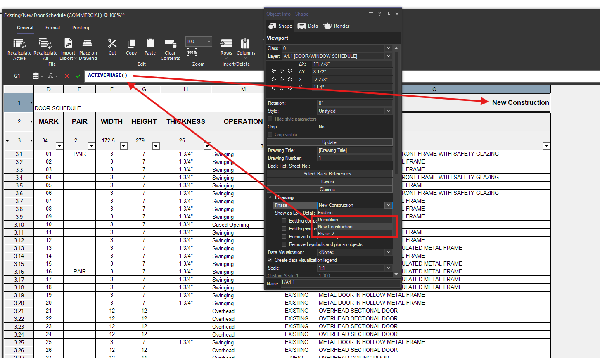The height and width of the screenshot is (358, 600).
Task: Enable Create data visualization legend checkbox
Action: pos(270,260)
